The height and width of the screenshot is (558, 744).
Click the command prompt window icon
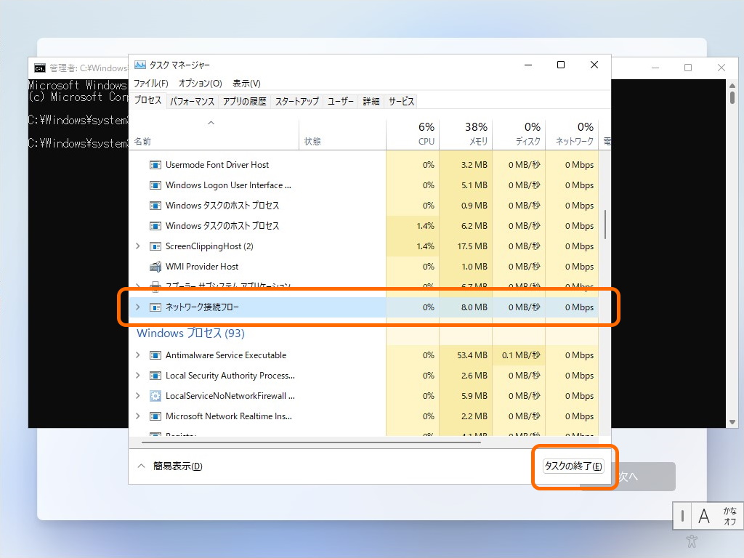pos(40,68)
